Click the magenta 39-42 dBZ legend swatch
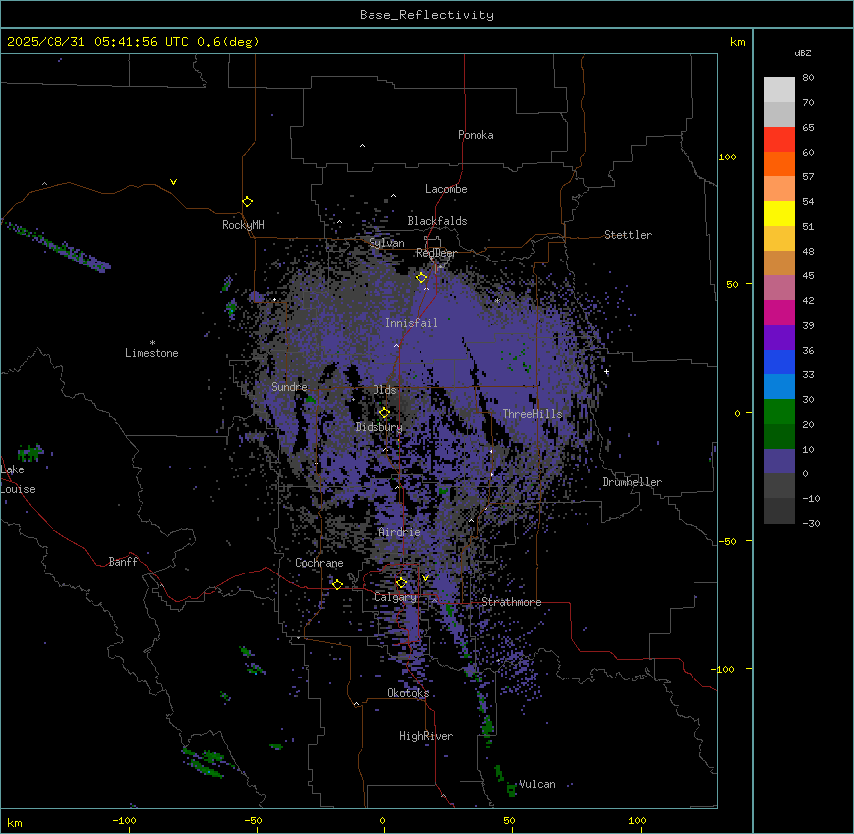 click(779, 312)
